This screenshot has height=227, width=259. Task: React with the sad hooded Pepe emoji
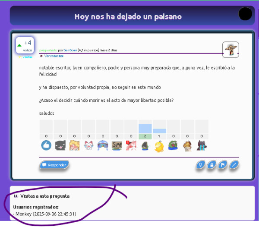pos(145,146)
